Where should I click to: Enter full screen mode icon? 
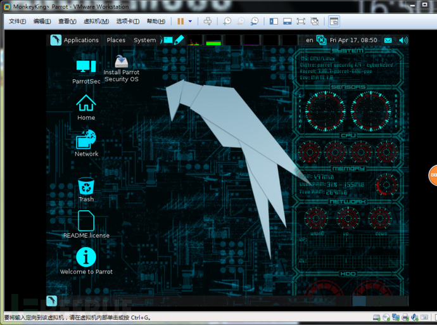point(301,21)
